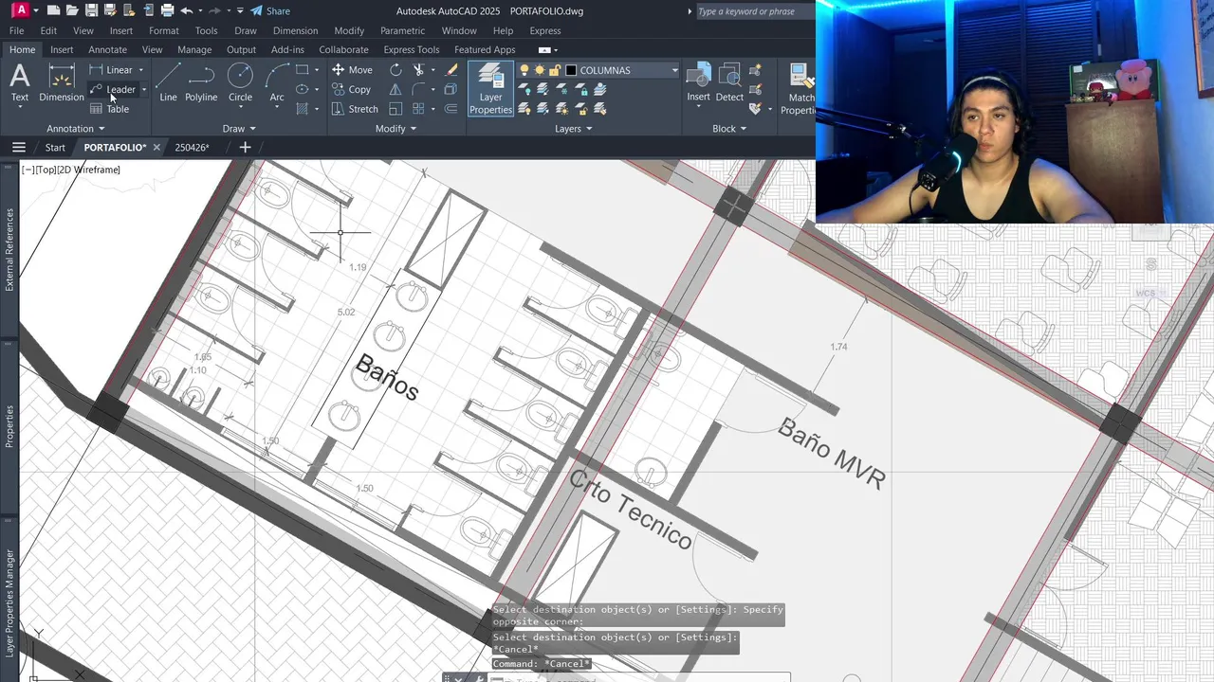Activate the Copy command

351,89
